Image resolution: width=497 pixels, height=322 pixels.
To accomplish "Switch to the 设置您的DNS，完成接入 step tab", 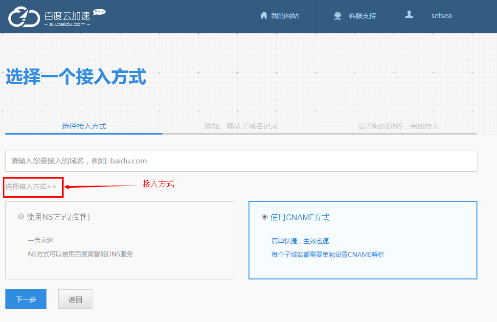I will [x=398, y=126].
